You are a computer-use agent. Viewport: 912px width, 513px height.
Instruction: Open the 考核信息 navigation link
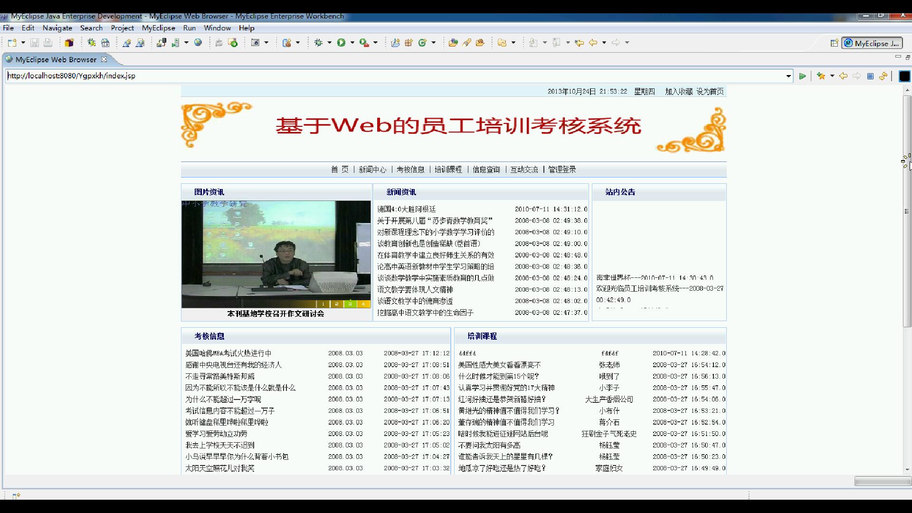click(410, 170)
